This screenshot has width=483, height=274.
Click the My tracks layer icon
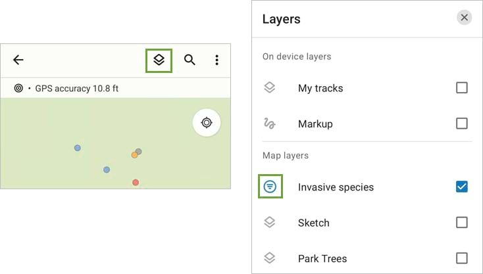click(270, 88)
